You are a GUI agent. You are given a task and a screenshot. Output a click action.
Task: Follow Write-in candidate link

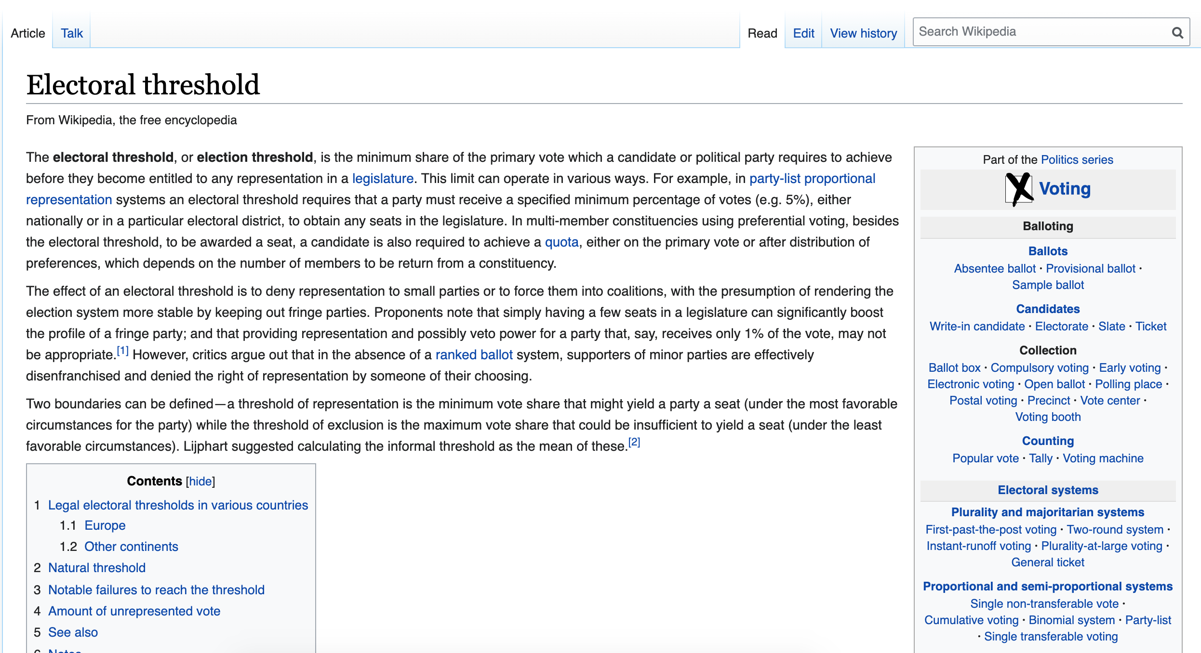pyautogui.click(x=977, y=326)
